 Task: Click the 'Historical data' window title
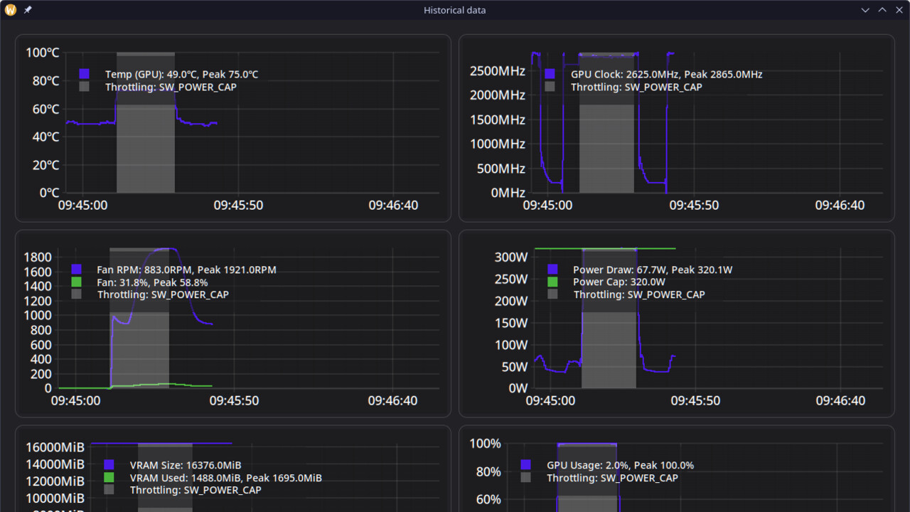(x=455, y=10)
